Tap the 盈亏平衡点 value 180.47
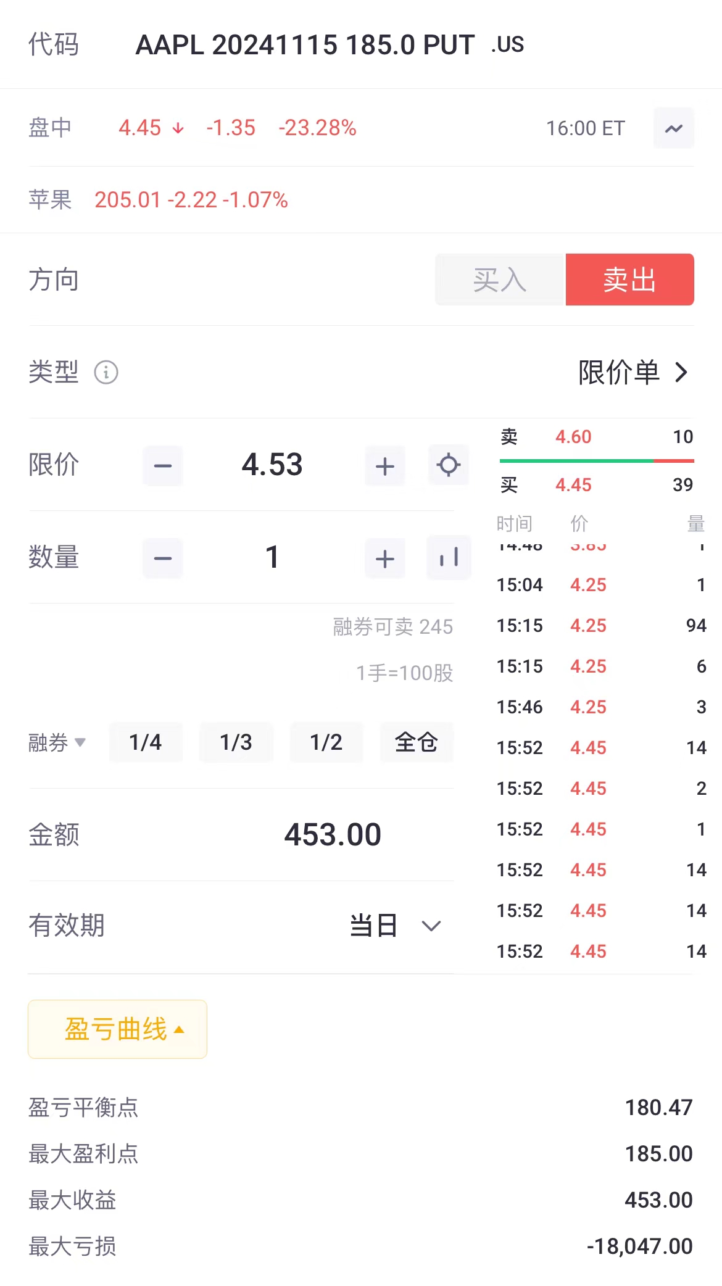Image resolution: width=722 pixels, height=1286 pixels. point(658,1108)
